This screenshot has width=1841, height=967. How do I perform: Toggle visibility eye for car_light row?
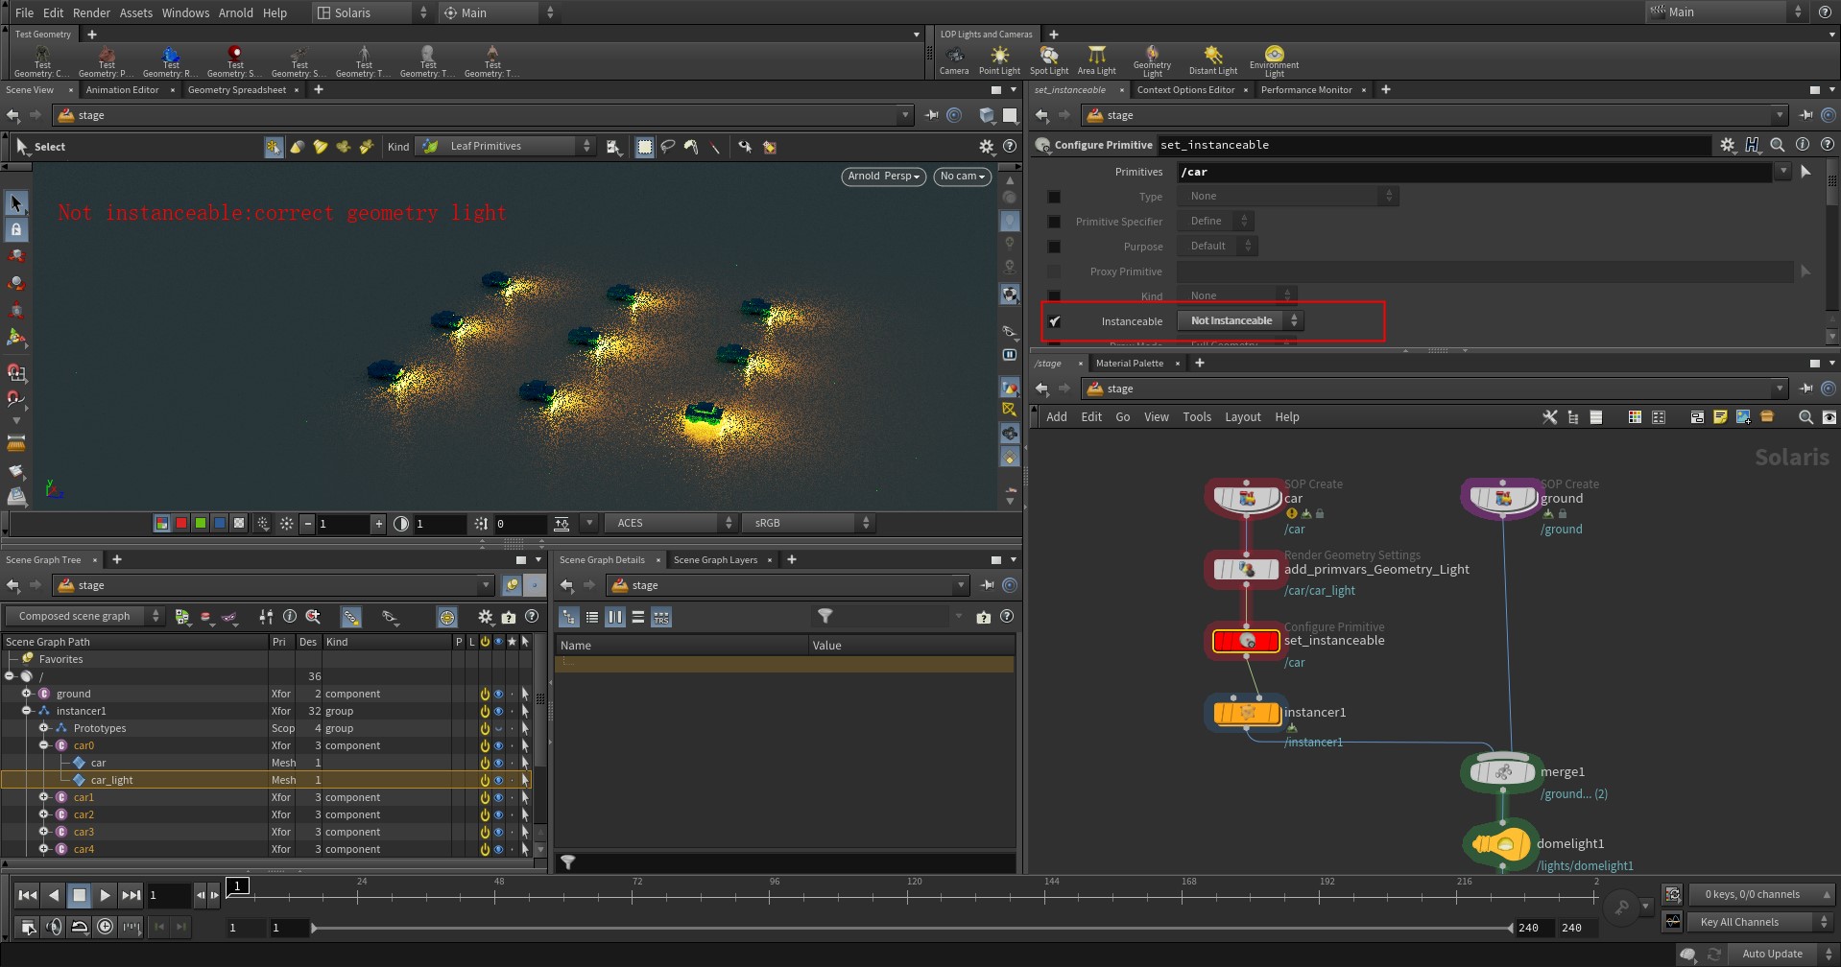coord(498,781)
